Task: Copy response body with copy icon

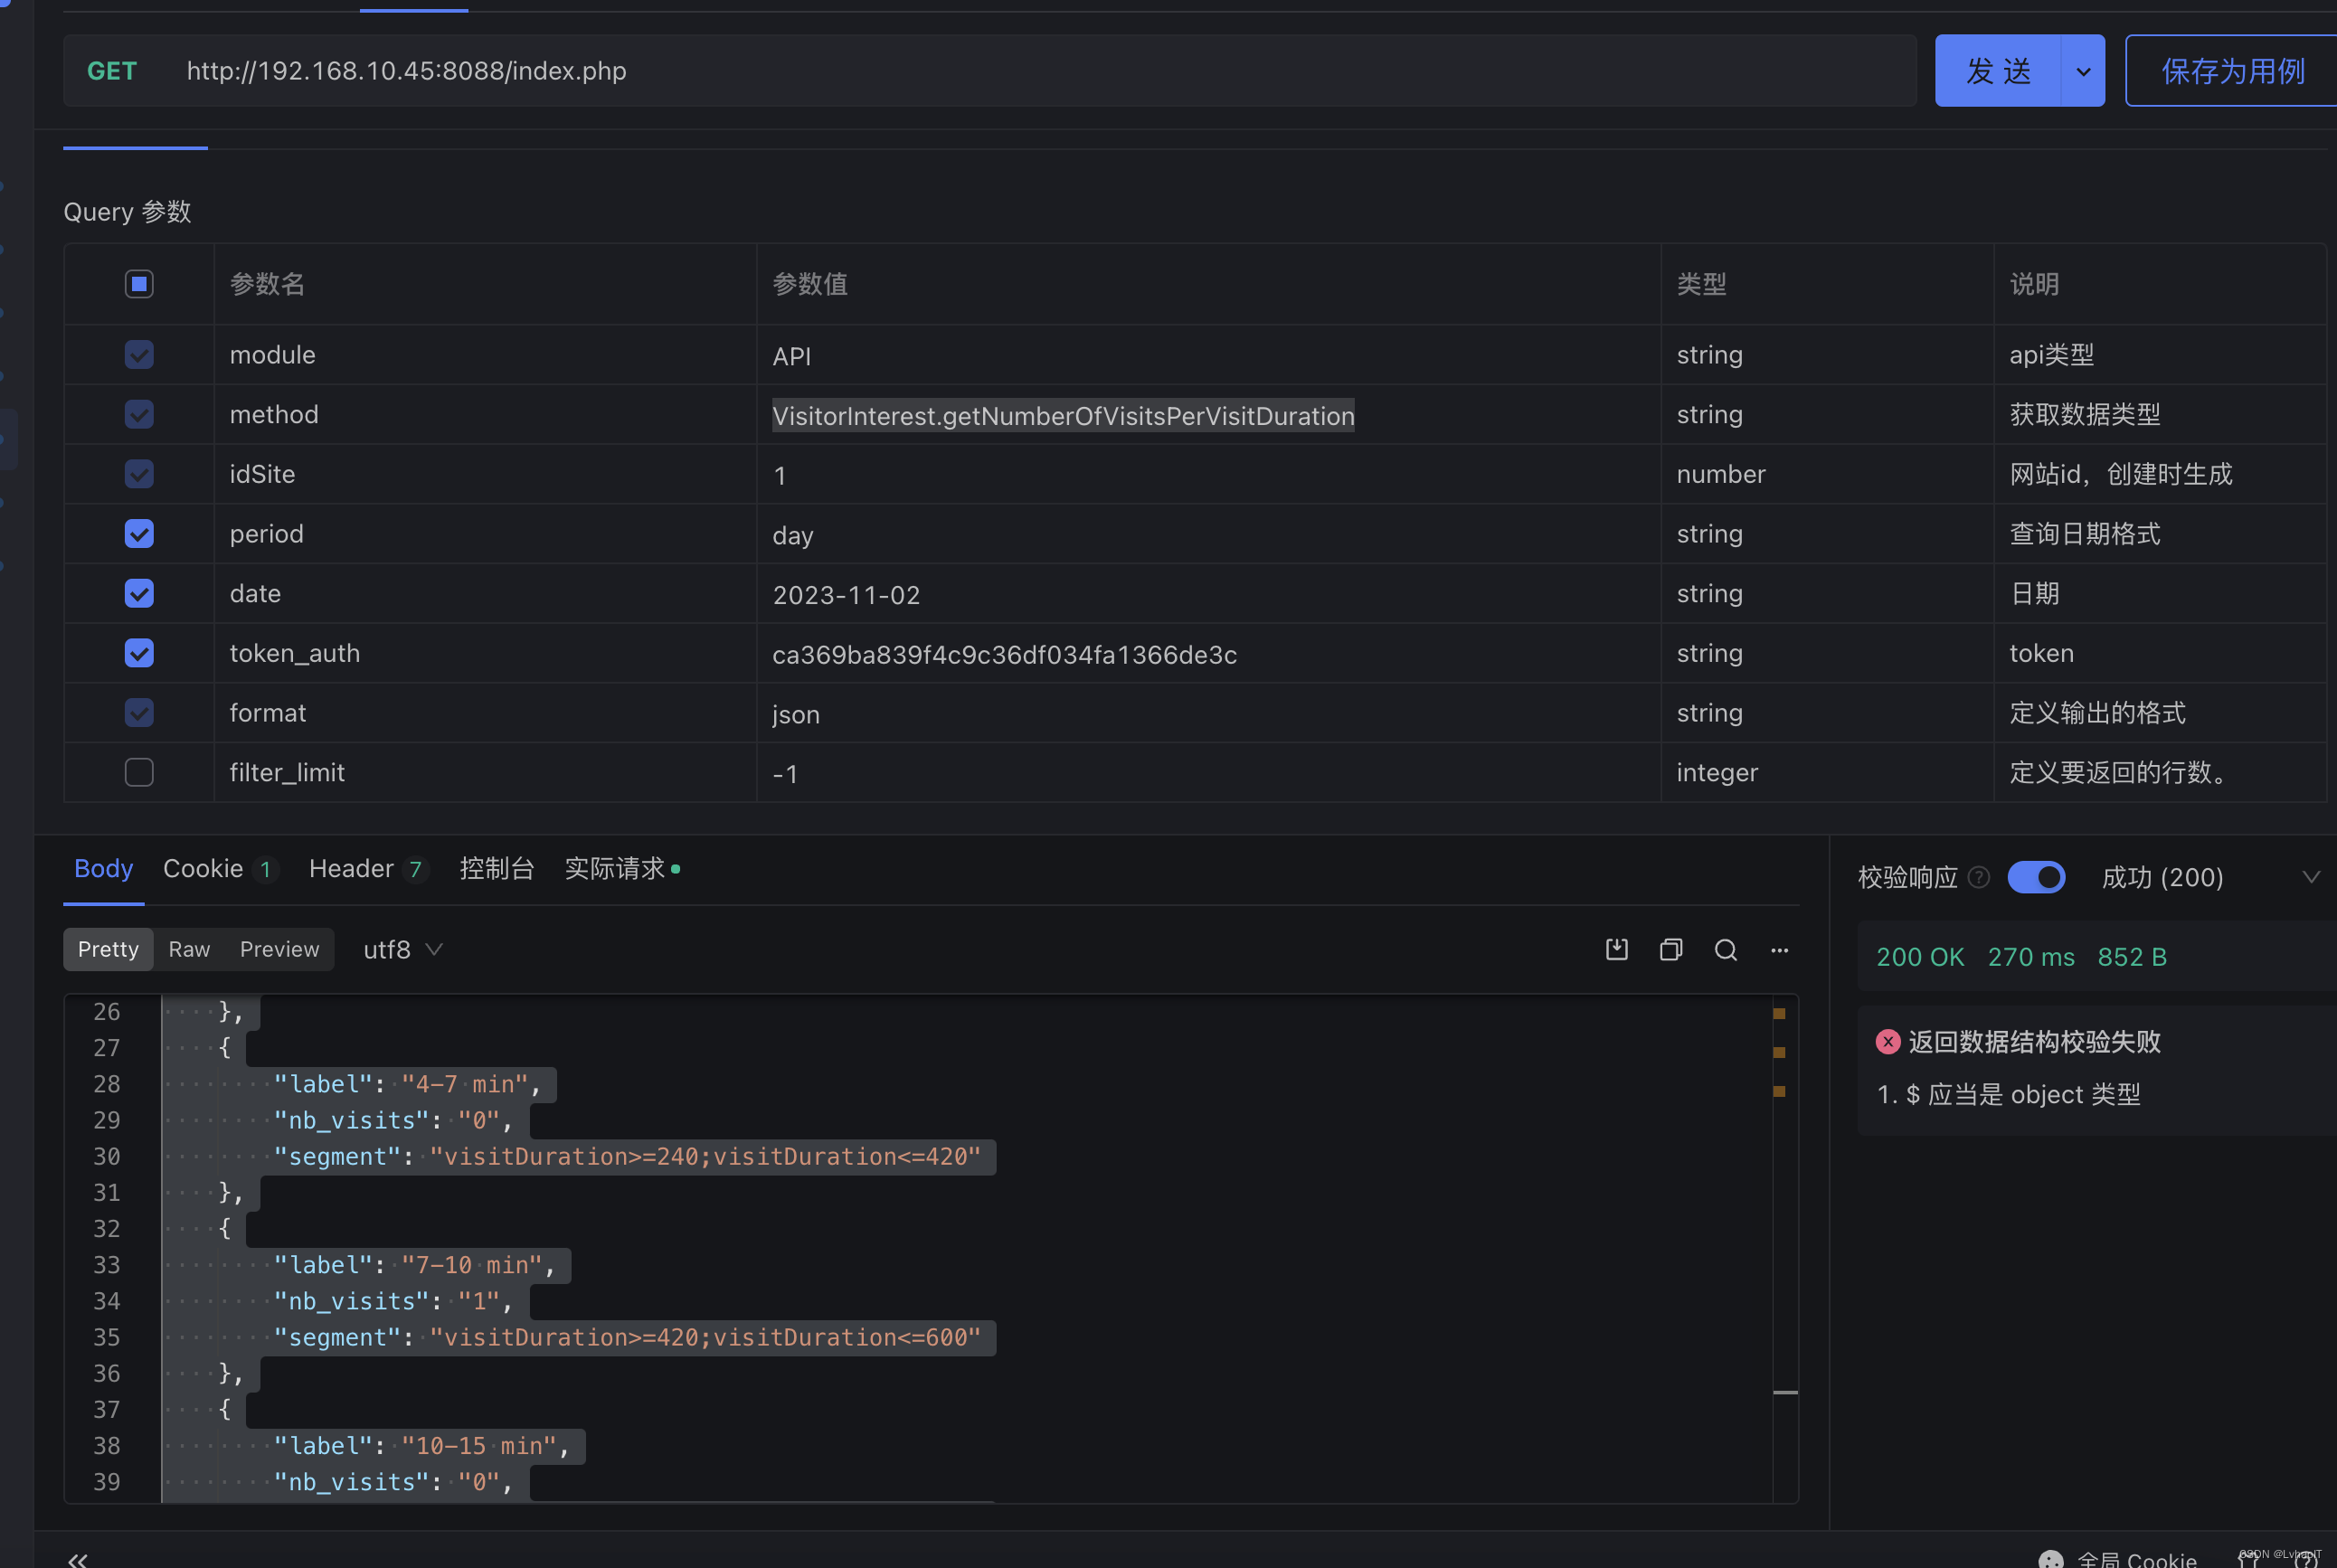Action: pyautogui.click(x=1671, y=949)
